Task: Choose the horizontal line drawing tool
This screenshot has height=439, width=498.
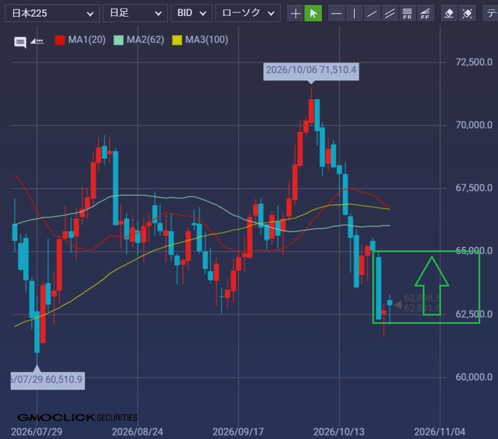Action: point(336,14)
